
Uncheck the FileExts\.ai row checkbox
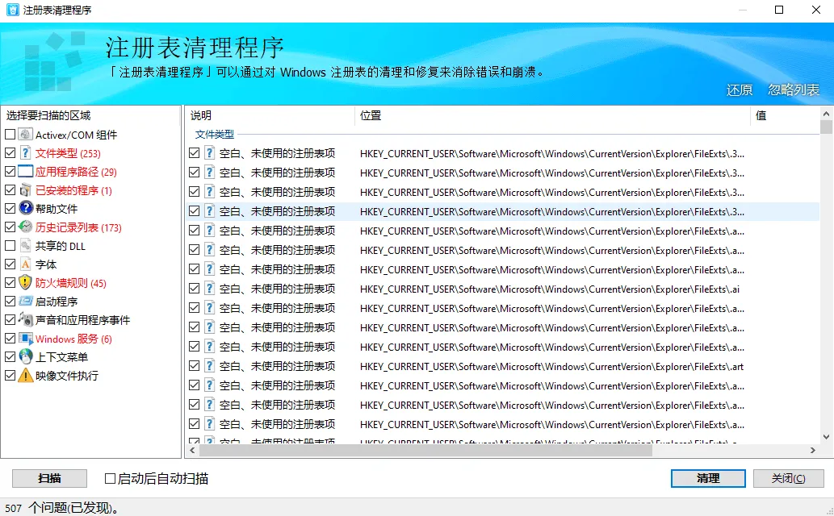[x=194, y=289]
